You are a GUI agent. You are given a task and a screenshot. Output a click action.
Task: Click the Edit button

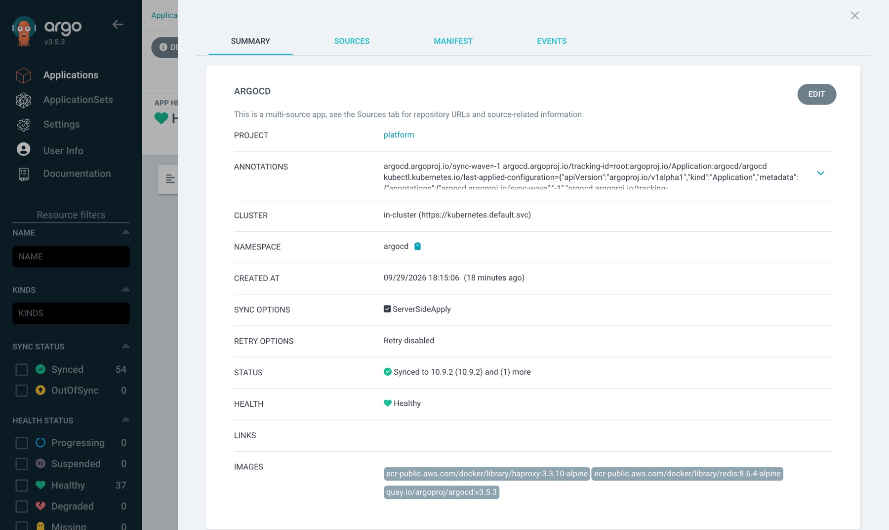(x=816, y=94)
